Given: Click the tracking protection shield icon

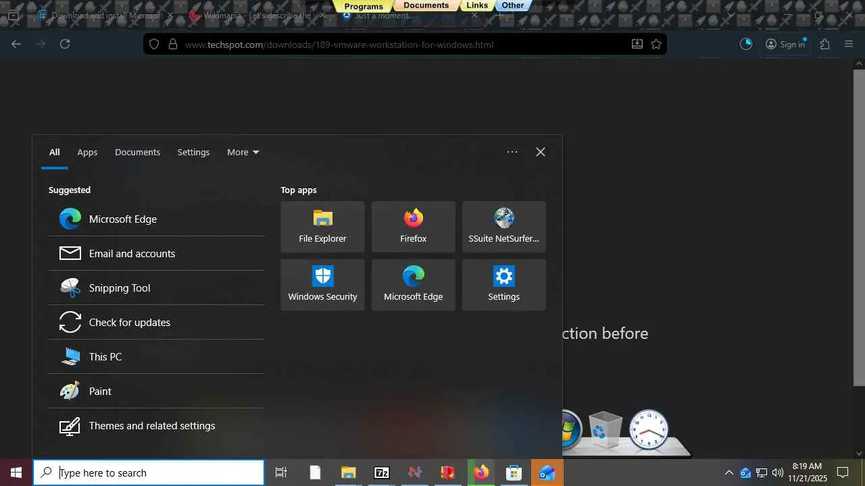Looking at the screenshot, I should click(x=154, y=44).
